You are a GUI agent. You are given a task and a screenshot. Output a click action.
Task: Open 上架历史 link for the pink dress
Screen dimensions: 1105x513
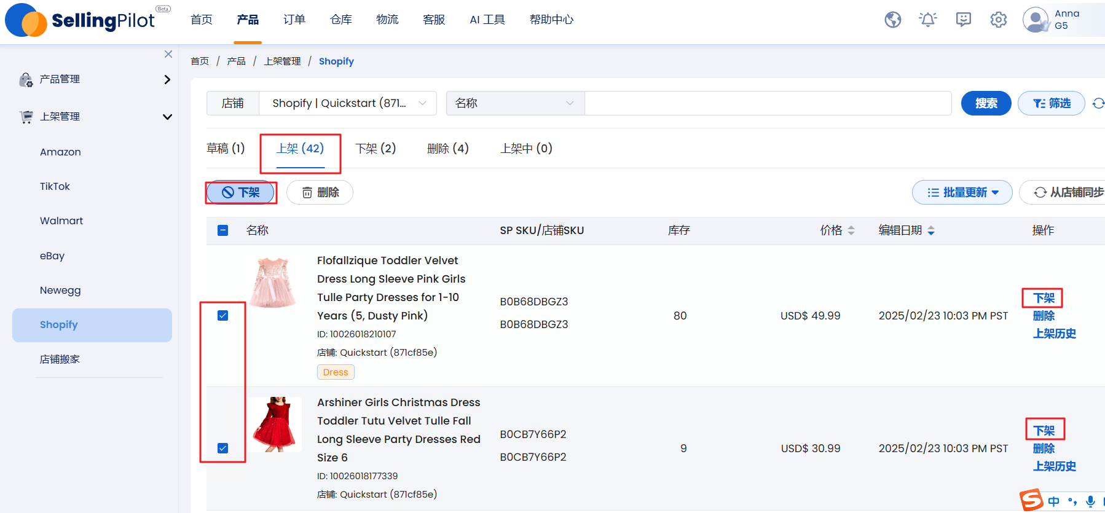click(1054, 334)
